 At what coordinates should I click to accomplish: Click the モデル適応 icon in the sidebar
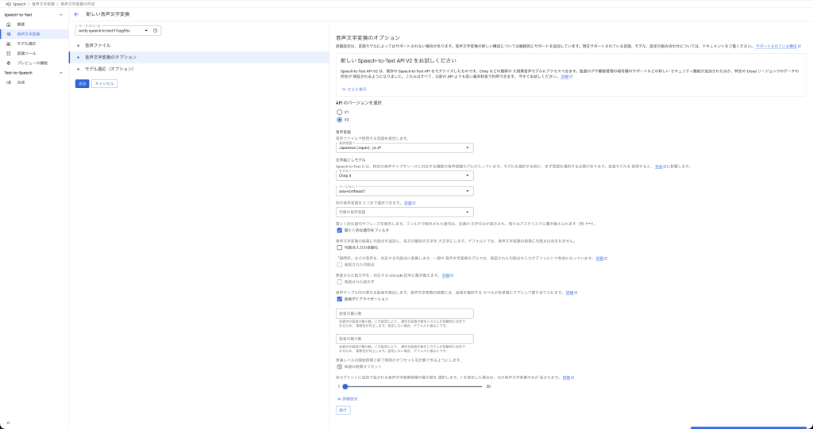pos(9,44)
